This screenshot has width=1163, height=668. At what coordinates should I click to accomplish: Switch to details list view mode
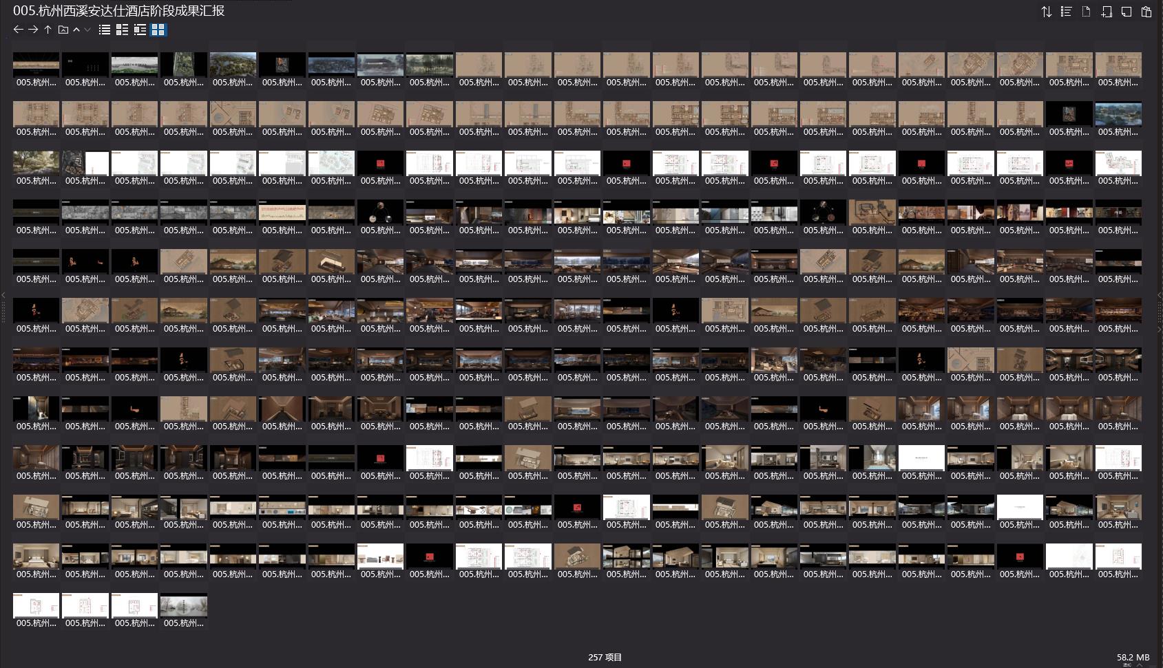pos(122,30)
